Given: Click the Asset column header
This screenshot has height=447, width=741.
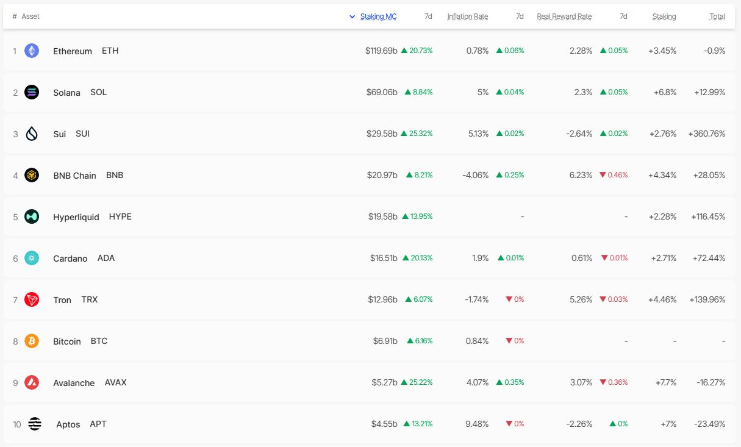Looking at the screenshot, I should pos(30,16).
